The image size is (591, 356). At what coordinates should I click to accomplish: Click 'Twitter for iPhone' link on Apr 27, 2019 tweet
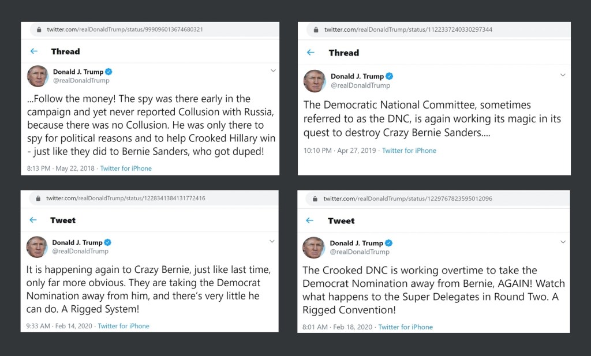point(409,151)
